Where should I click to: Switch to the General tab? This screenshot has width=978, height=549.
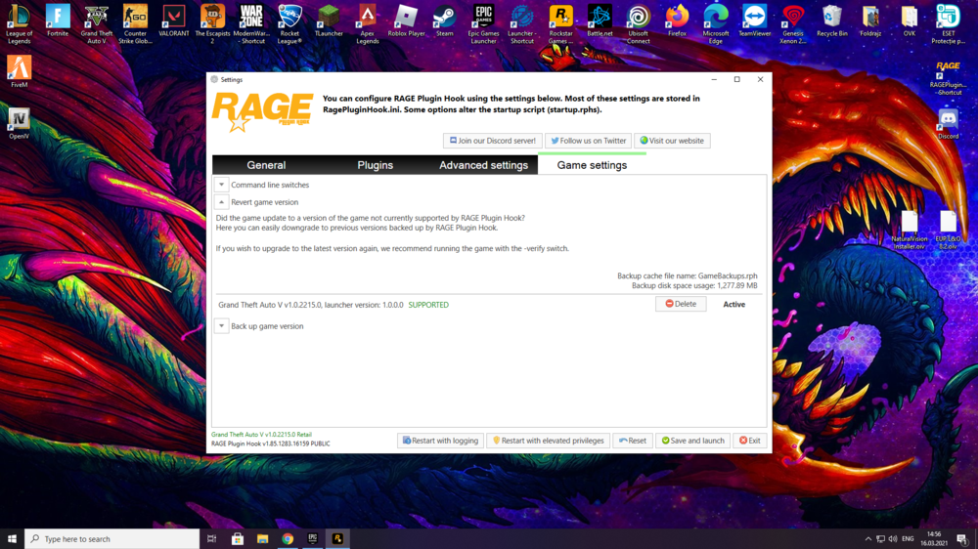(266, 165)
